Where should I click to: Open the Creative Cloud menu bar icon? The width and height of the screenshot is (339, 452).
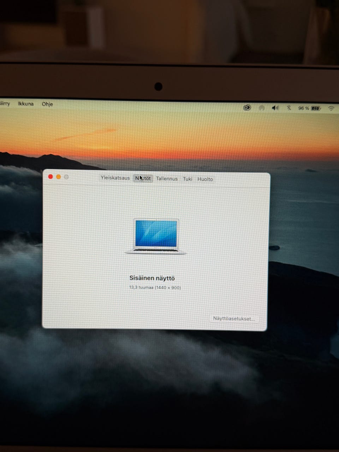247,108
